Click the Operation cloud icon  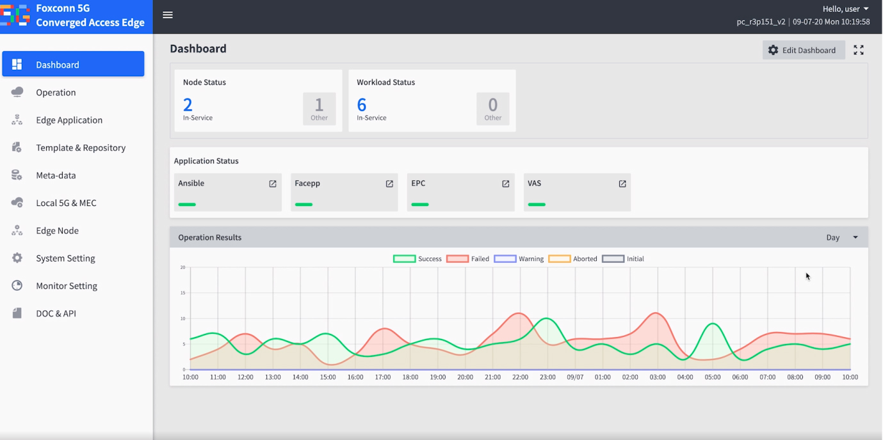pyautogui.click(x=17, y=92)
